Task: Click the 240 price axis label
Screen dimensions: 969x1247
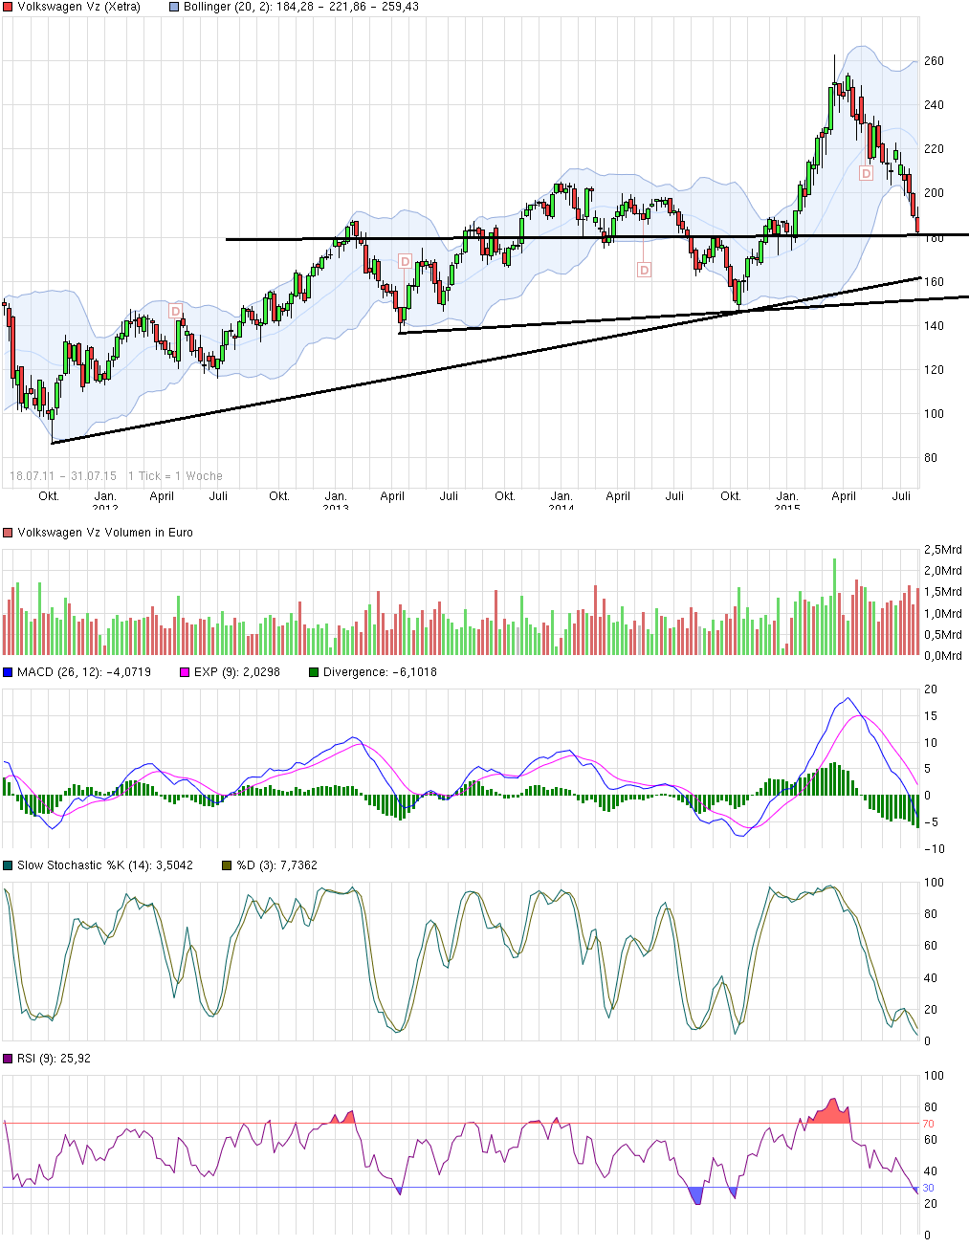Action: coord(934,105)
